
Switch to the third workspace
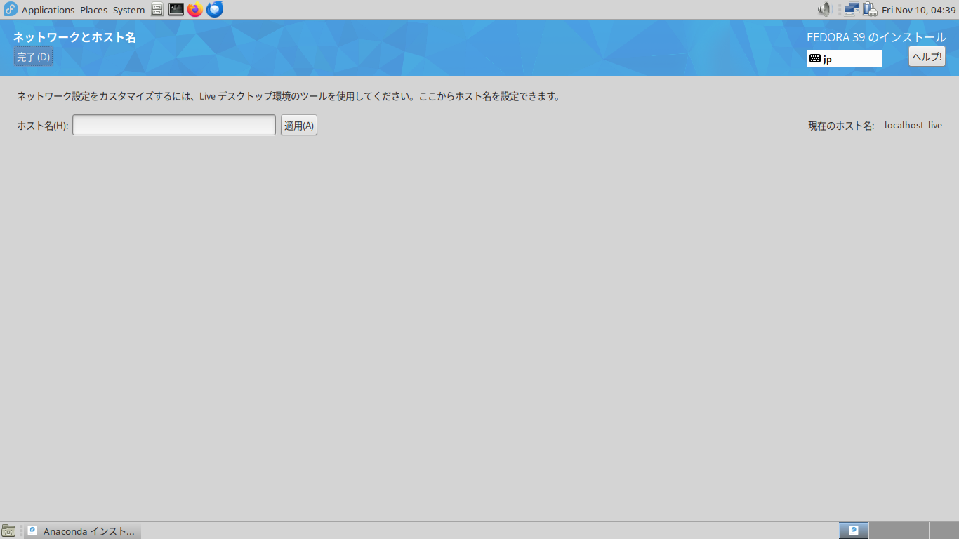tap(914, 531)
